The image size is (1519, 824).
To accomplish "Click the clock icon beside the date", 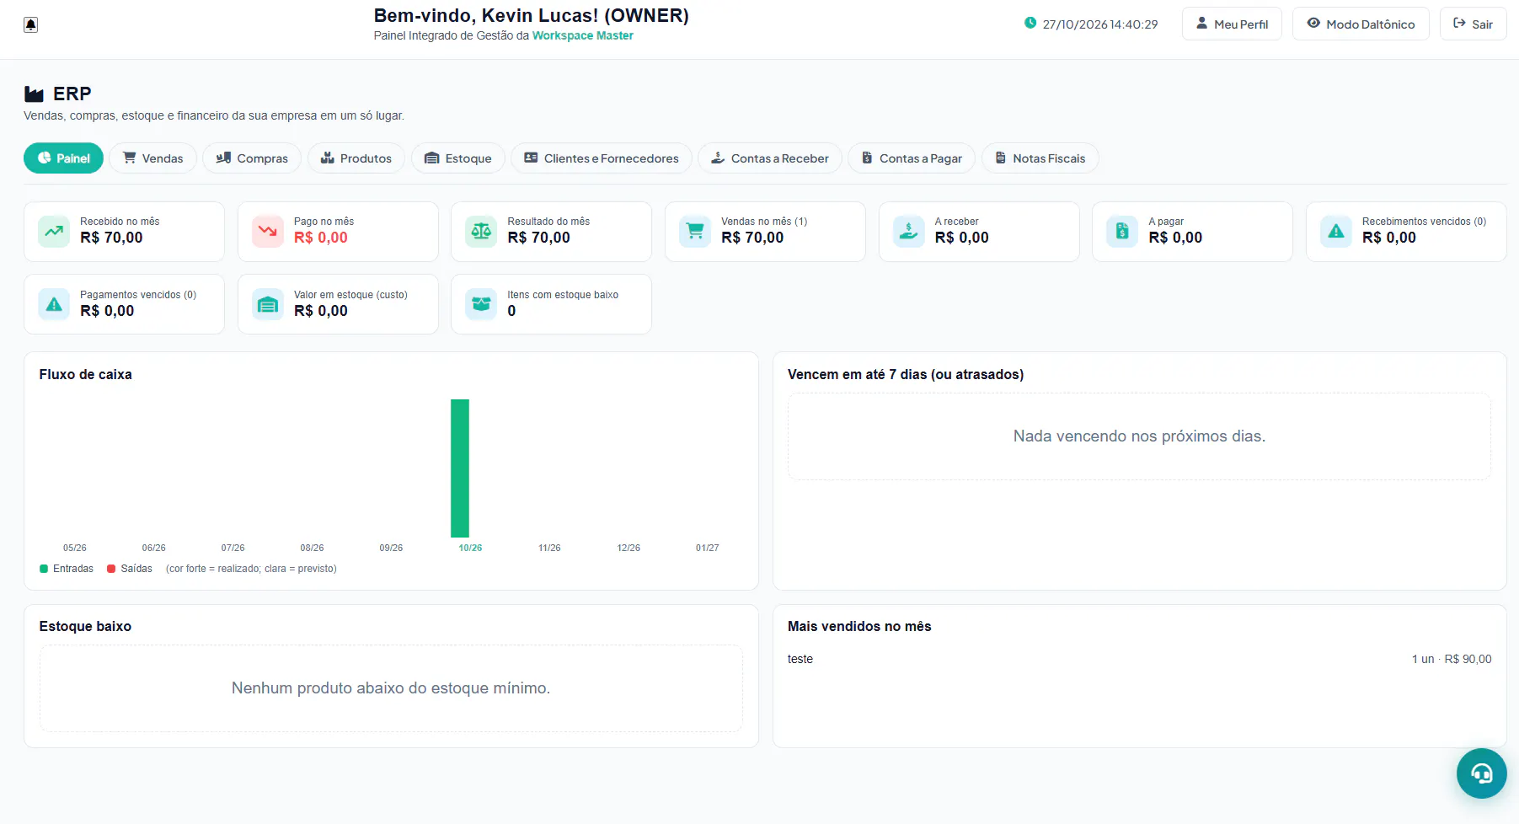I will tap(1030, 24).
